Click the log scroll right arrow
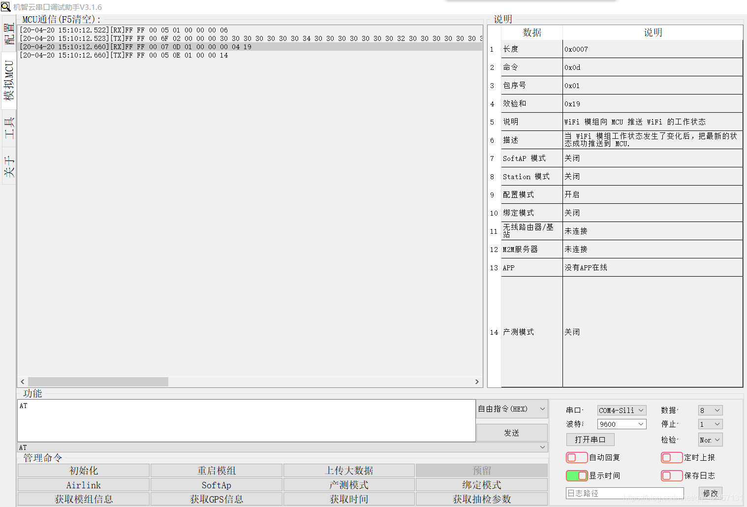747x507 pixels. 476,381
